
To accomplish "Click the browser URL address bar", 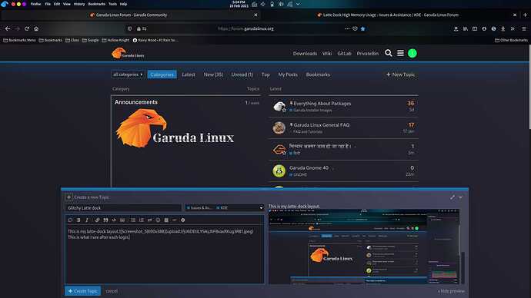I will point(245,28).
